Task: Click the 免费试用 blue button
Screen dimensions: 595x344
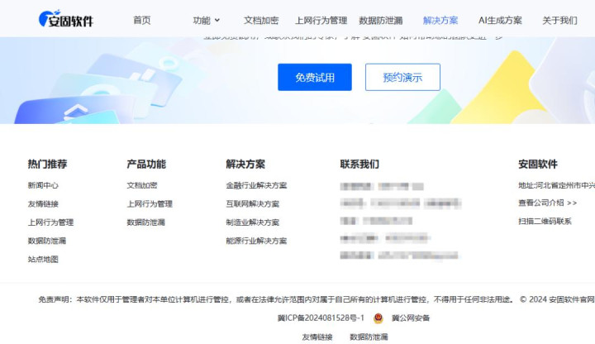Action: [314, 77]
